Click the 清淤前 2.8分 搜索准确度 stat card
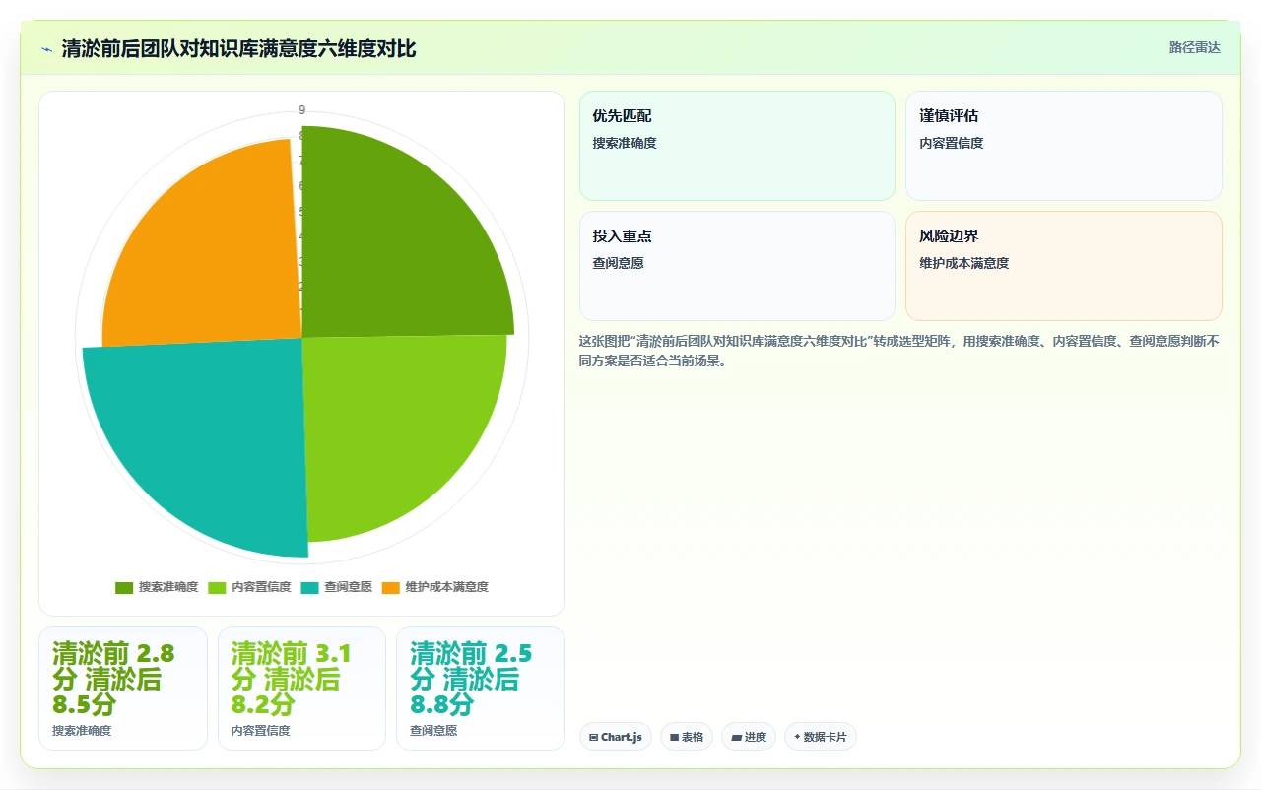1261x790 pixels. pyautogui.click(x=123, y=689)
